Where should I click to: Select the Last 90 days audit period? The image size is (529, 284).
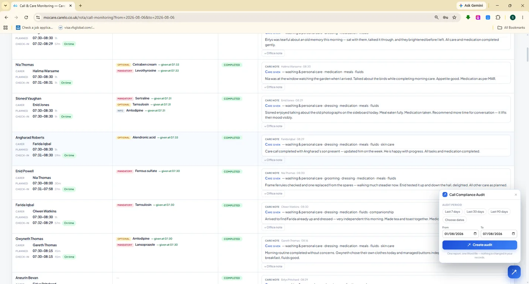coord(499,212)
